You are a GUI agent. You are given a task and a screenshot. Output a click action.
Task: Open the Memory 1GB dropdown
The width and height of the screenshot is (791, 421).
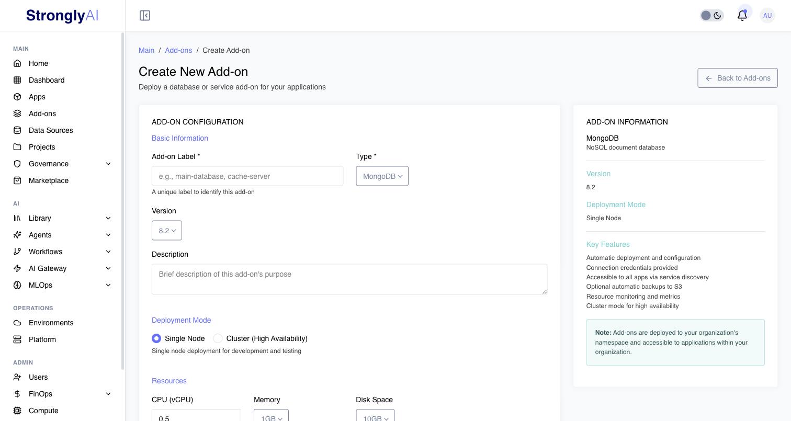point(271,415)
